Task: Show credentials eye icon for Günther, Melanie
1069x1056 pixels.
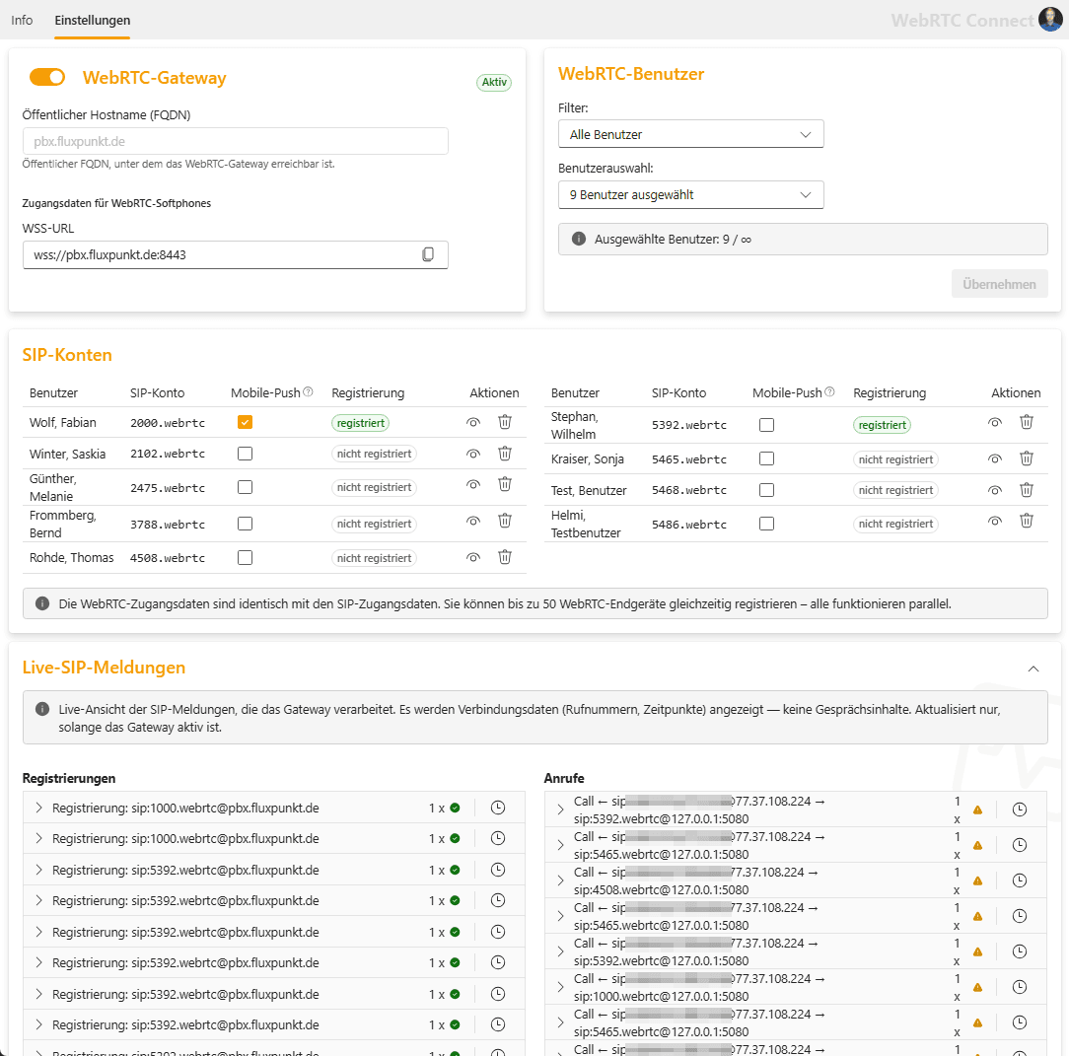Action: point(473,485)
